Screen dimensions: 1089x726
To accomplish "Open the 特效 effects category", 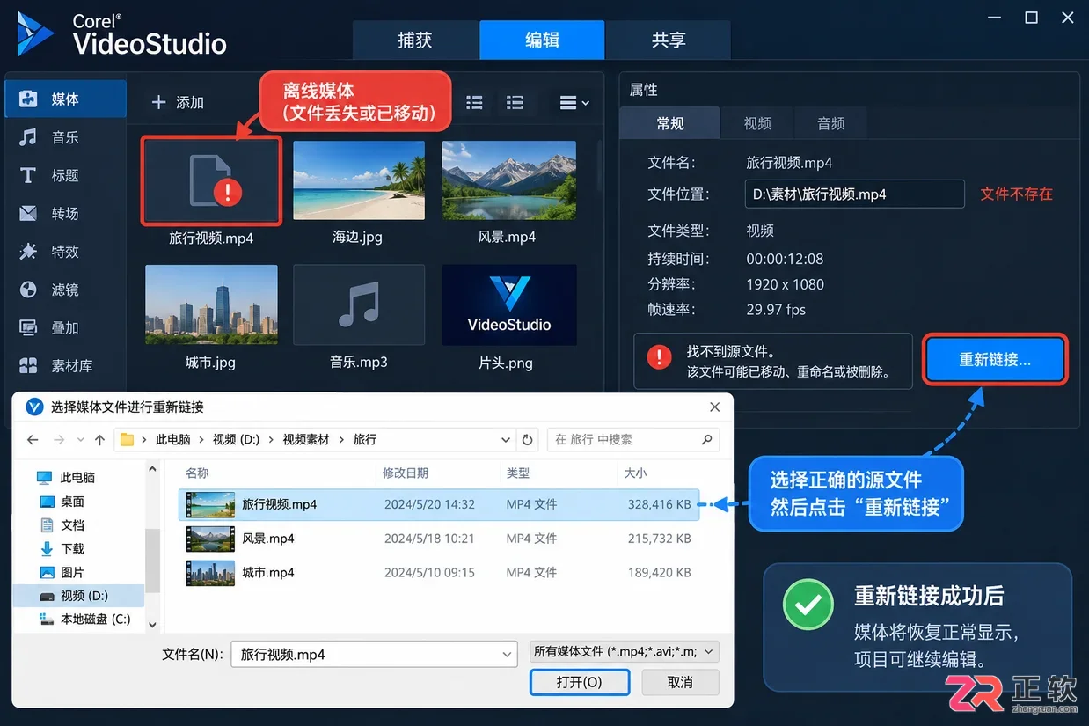I will 65,251.
